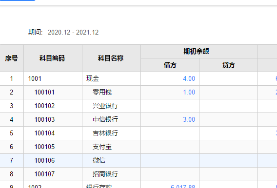Click the period value 2020.12 - 2021.12

73,32
